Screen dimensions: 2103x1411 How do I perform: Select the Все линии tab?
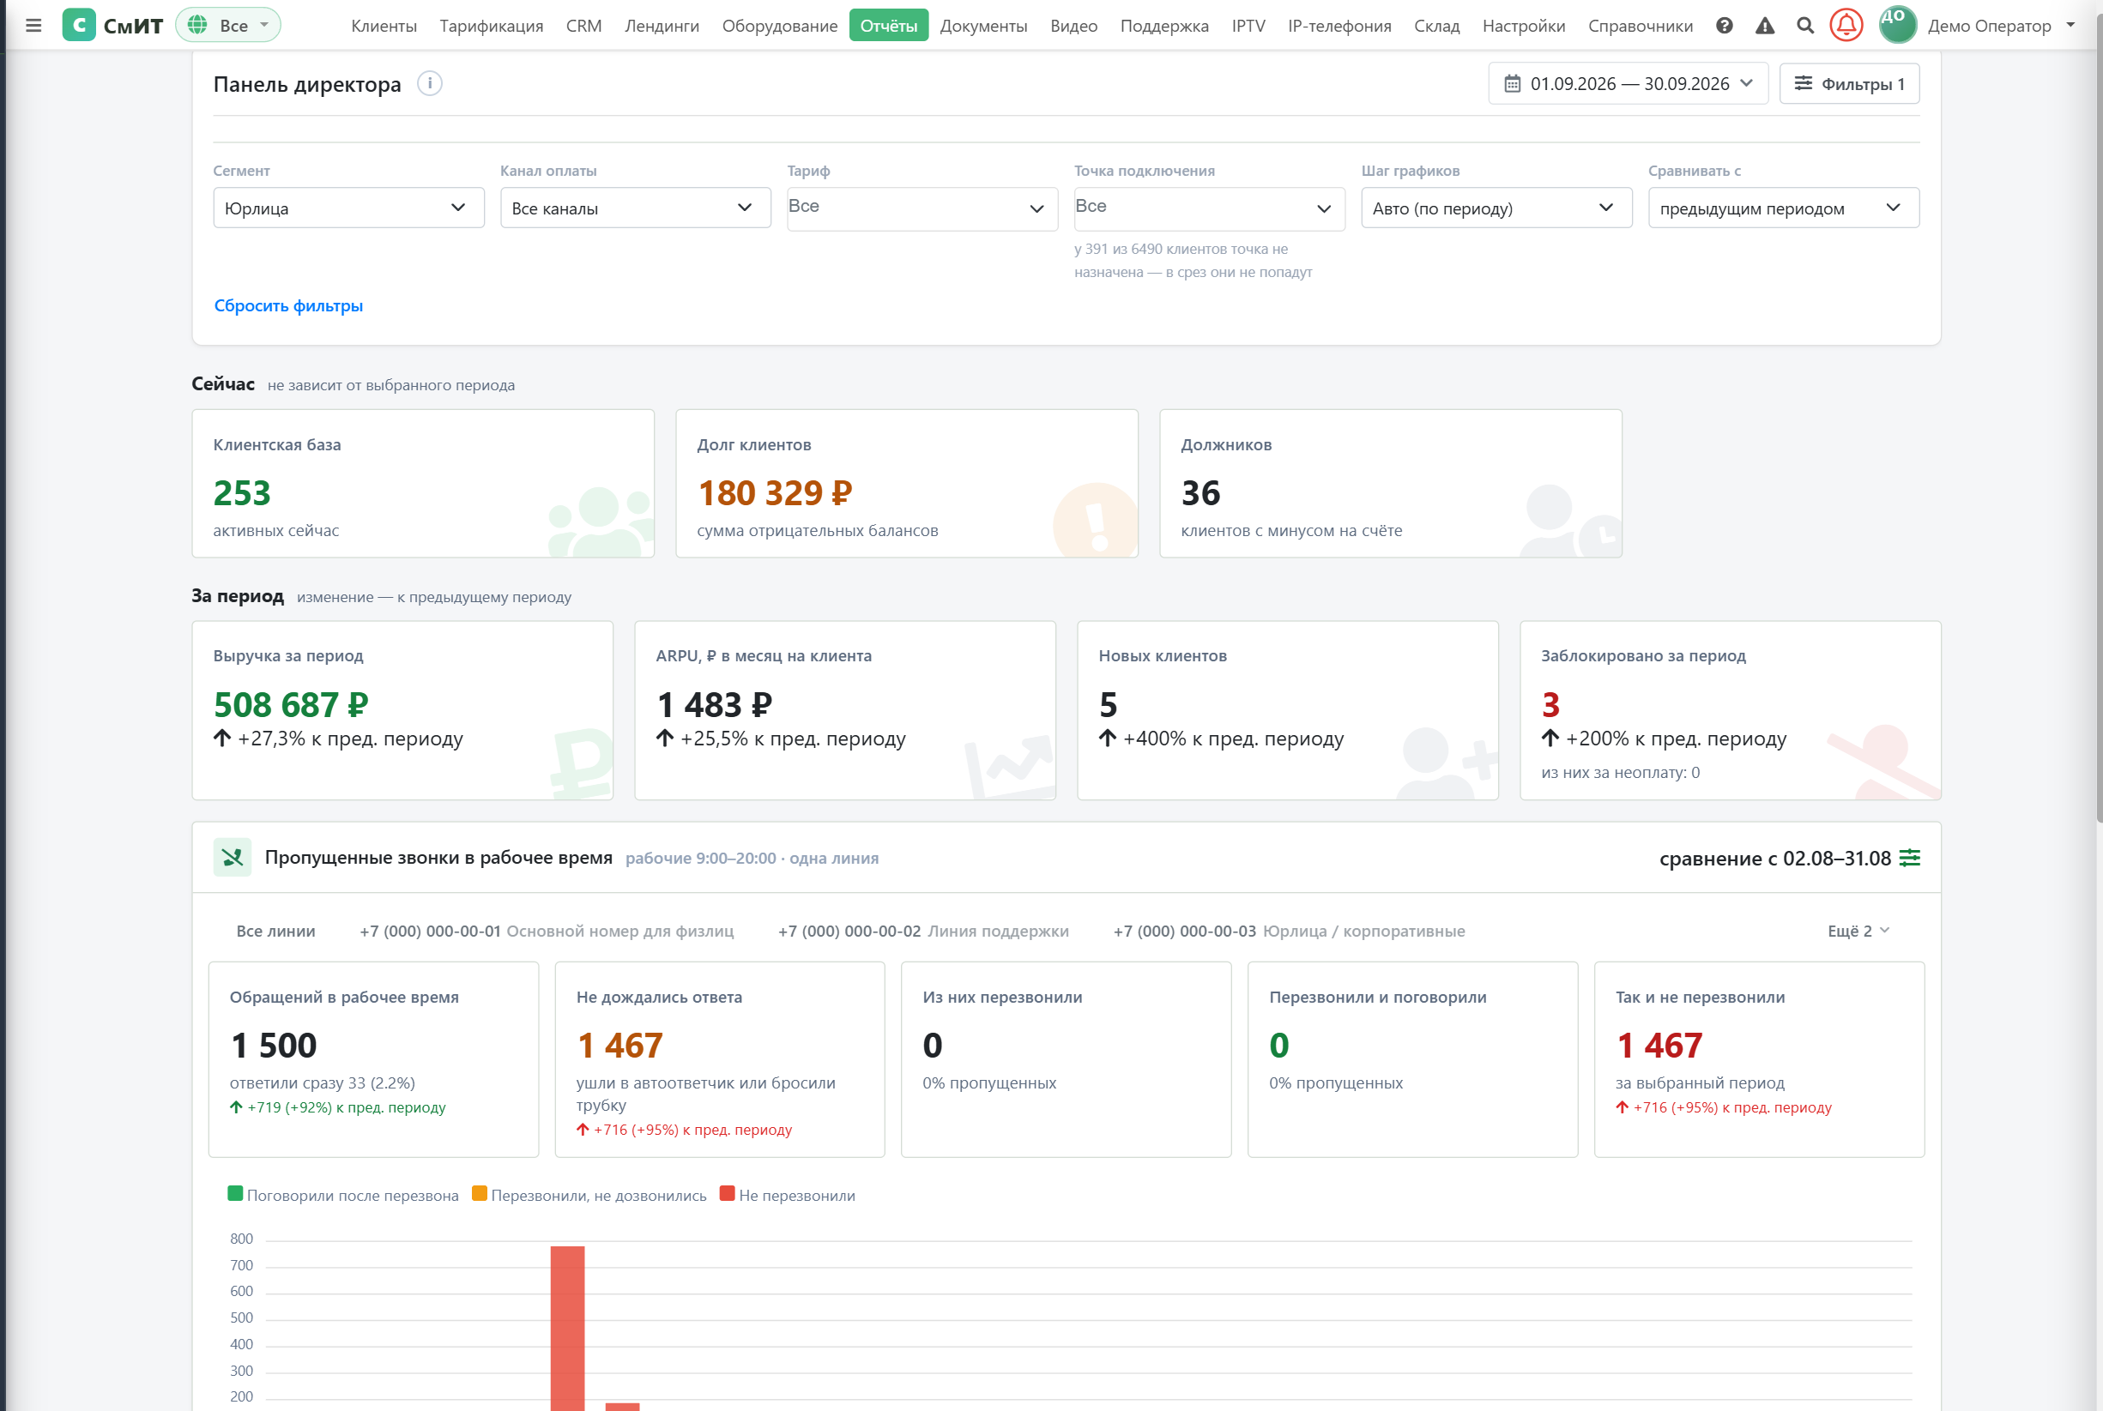275,931
